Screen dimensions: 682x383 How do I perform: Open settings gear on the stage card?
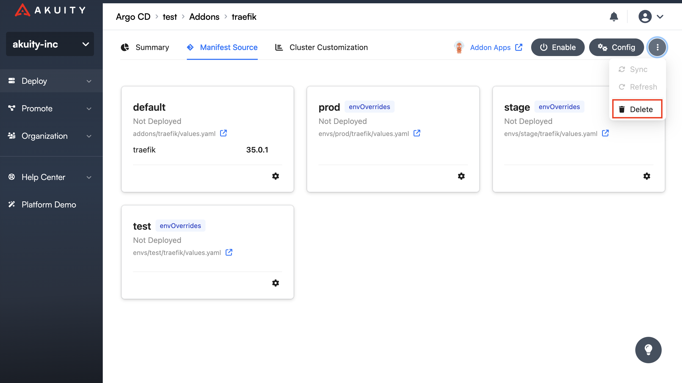(647, 176)
